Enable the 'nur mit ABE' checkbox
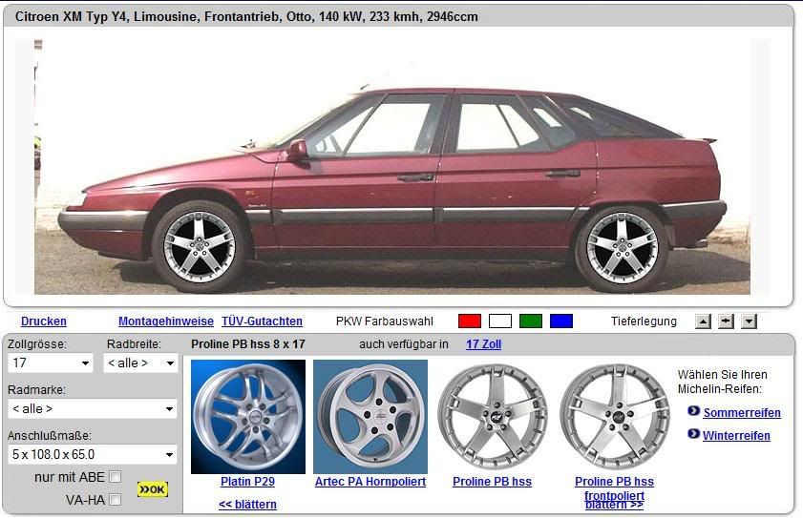 (116, 477)
